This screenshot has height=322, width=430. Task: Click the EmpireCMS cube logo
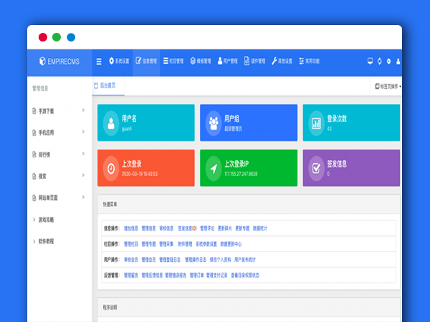click(42, 62)
